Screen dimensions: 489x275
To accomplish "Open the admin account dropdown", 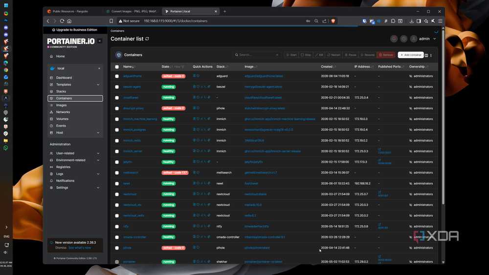I will click(x=434, y=39).
